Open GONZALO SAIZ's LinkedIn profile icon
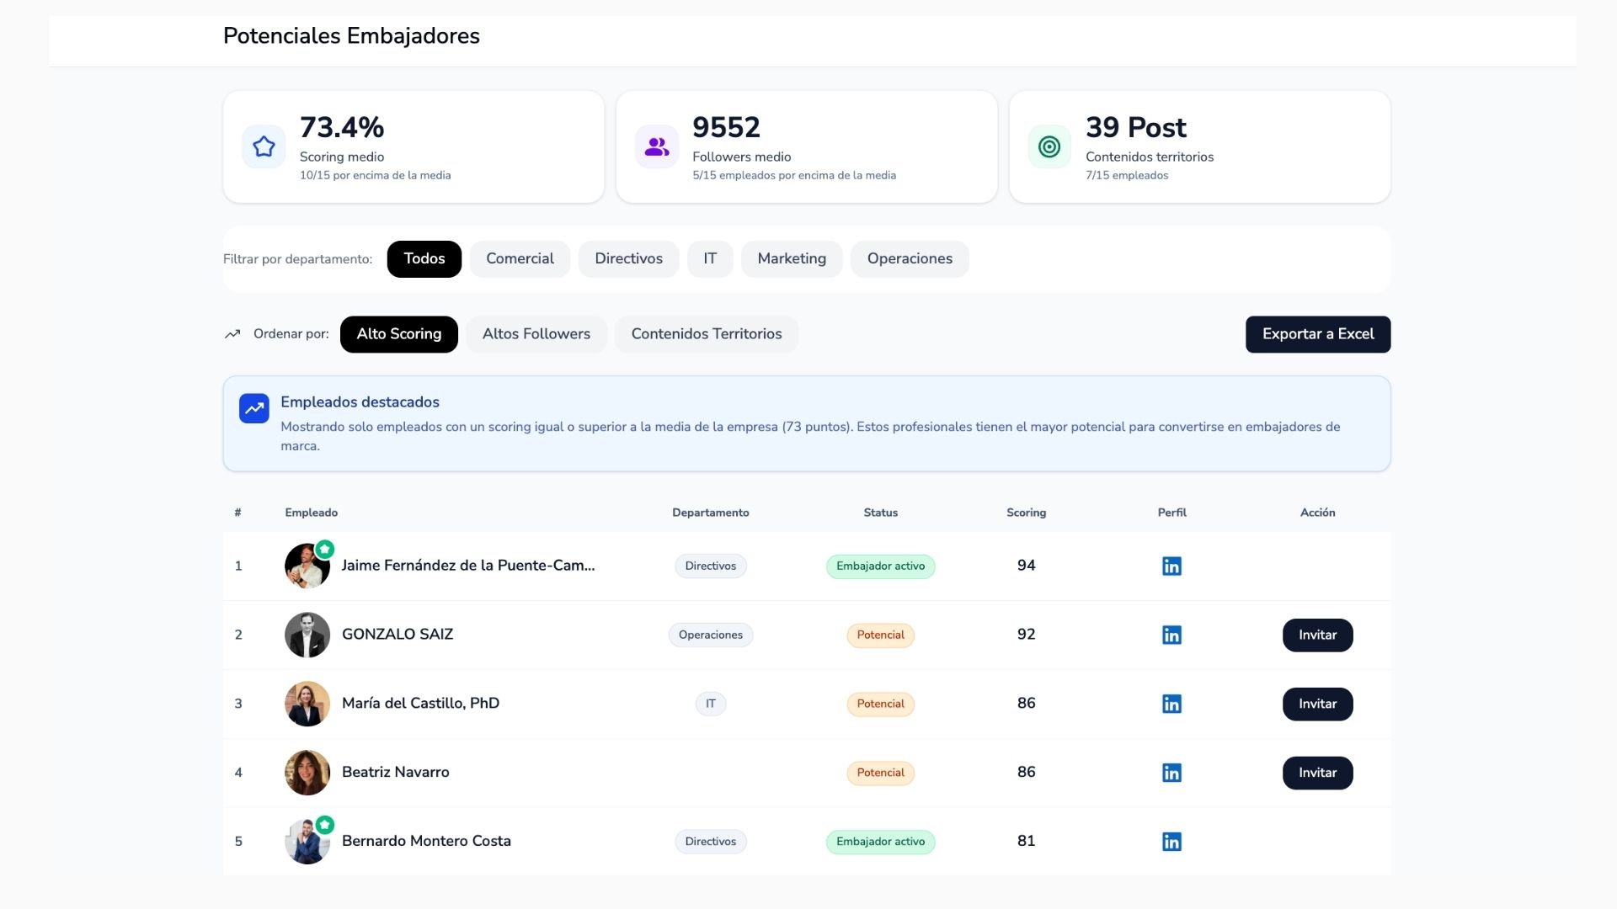This screenshot has height=909, width=1617. pyautogui.click(x=1171, y=635)
